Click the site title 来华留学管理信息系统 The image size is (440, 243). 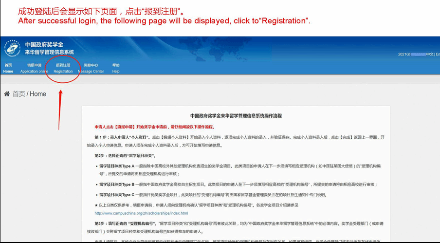coord(49,52)
